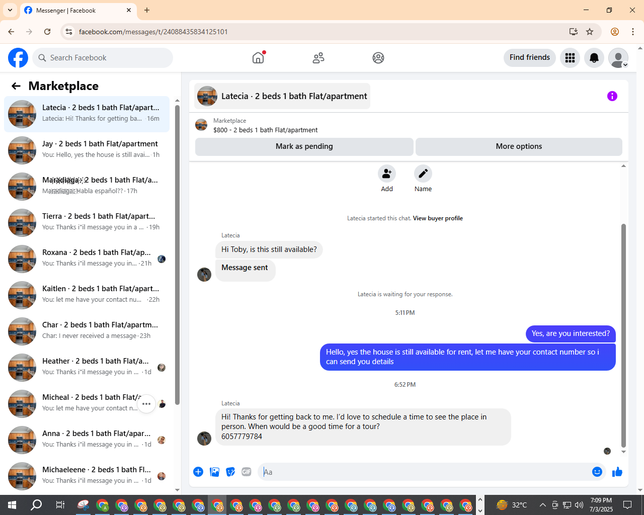Open the emoji picker smiley icon
The width and height of the screenshot is (644, 515).
(597, 472)
